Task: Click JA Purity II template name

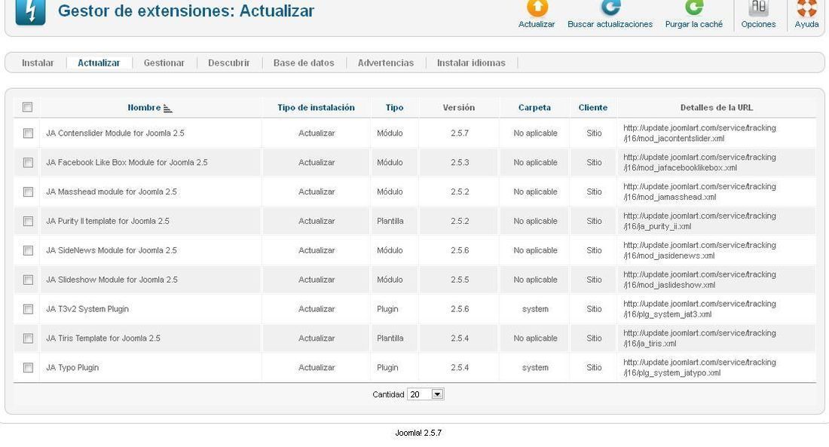Action: (108, 221)
